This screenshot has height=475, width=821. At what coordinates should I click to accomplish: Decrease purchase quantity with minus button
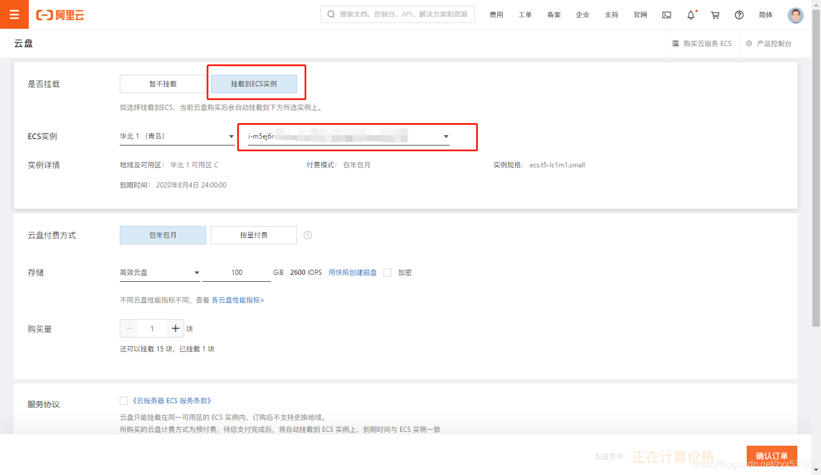coord(129,328)
